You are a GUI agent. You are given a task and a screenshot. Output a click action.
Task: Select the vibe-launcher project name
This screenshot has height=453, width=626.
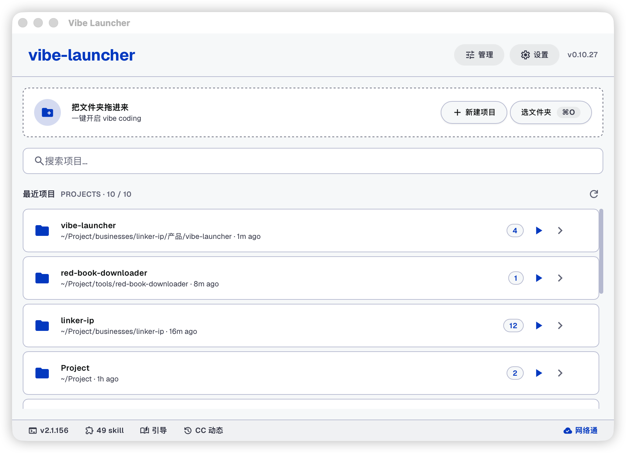(x=88, y=225)
